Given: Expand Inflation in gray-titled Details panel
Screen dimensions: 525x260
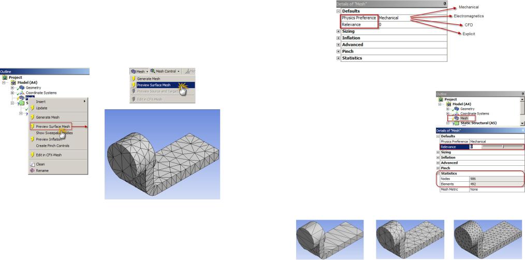Looking at the screenshot, I should point(338,38).
